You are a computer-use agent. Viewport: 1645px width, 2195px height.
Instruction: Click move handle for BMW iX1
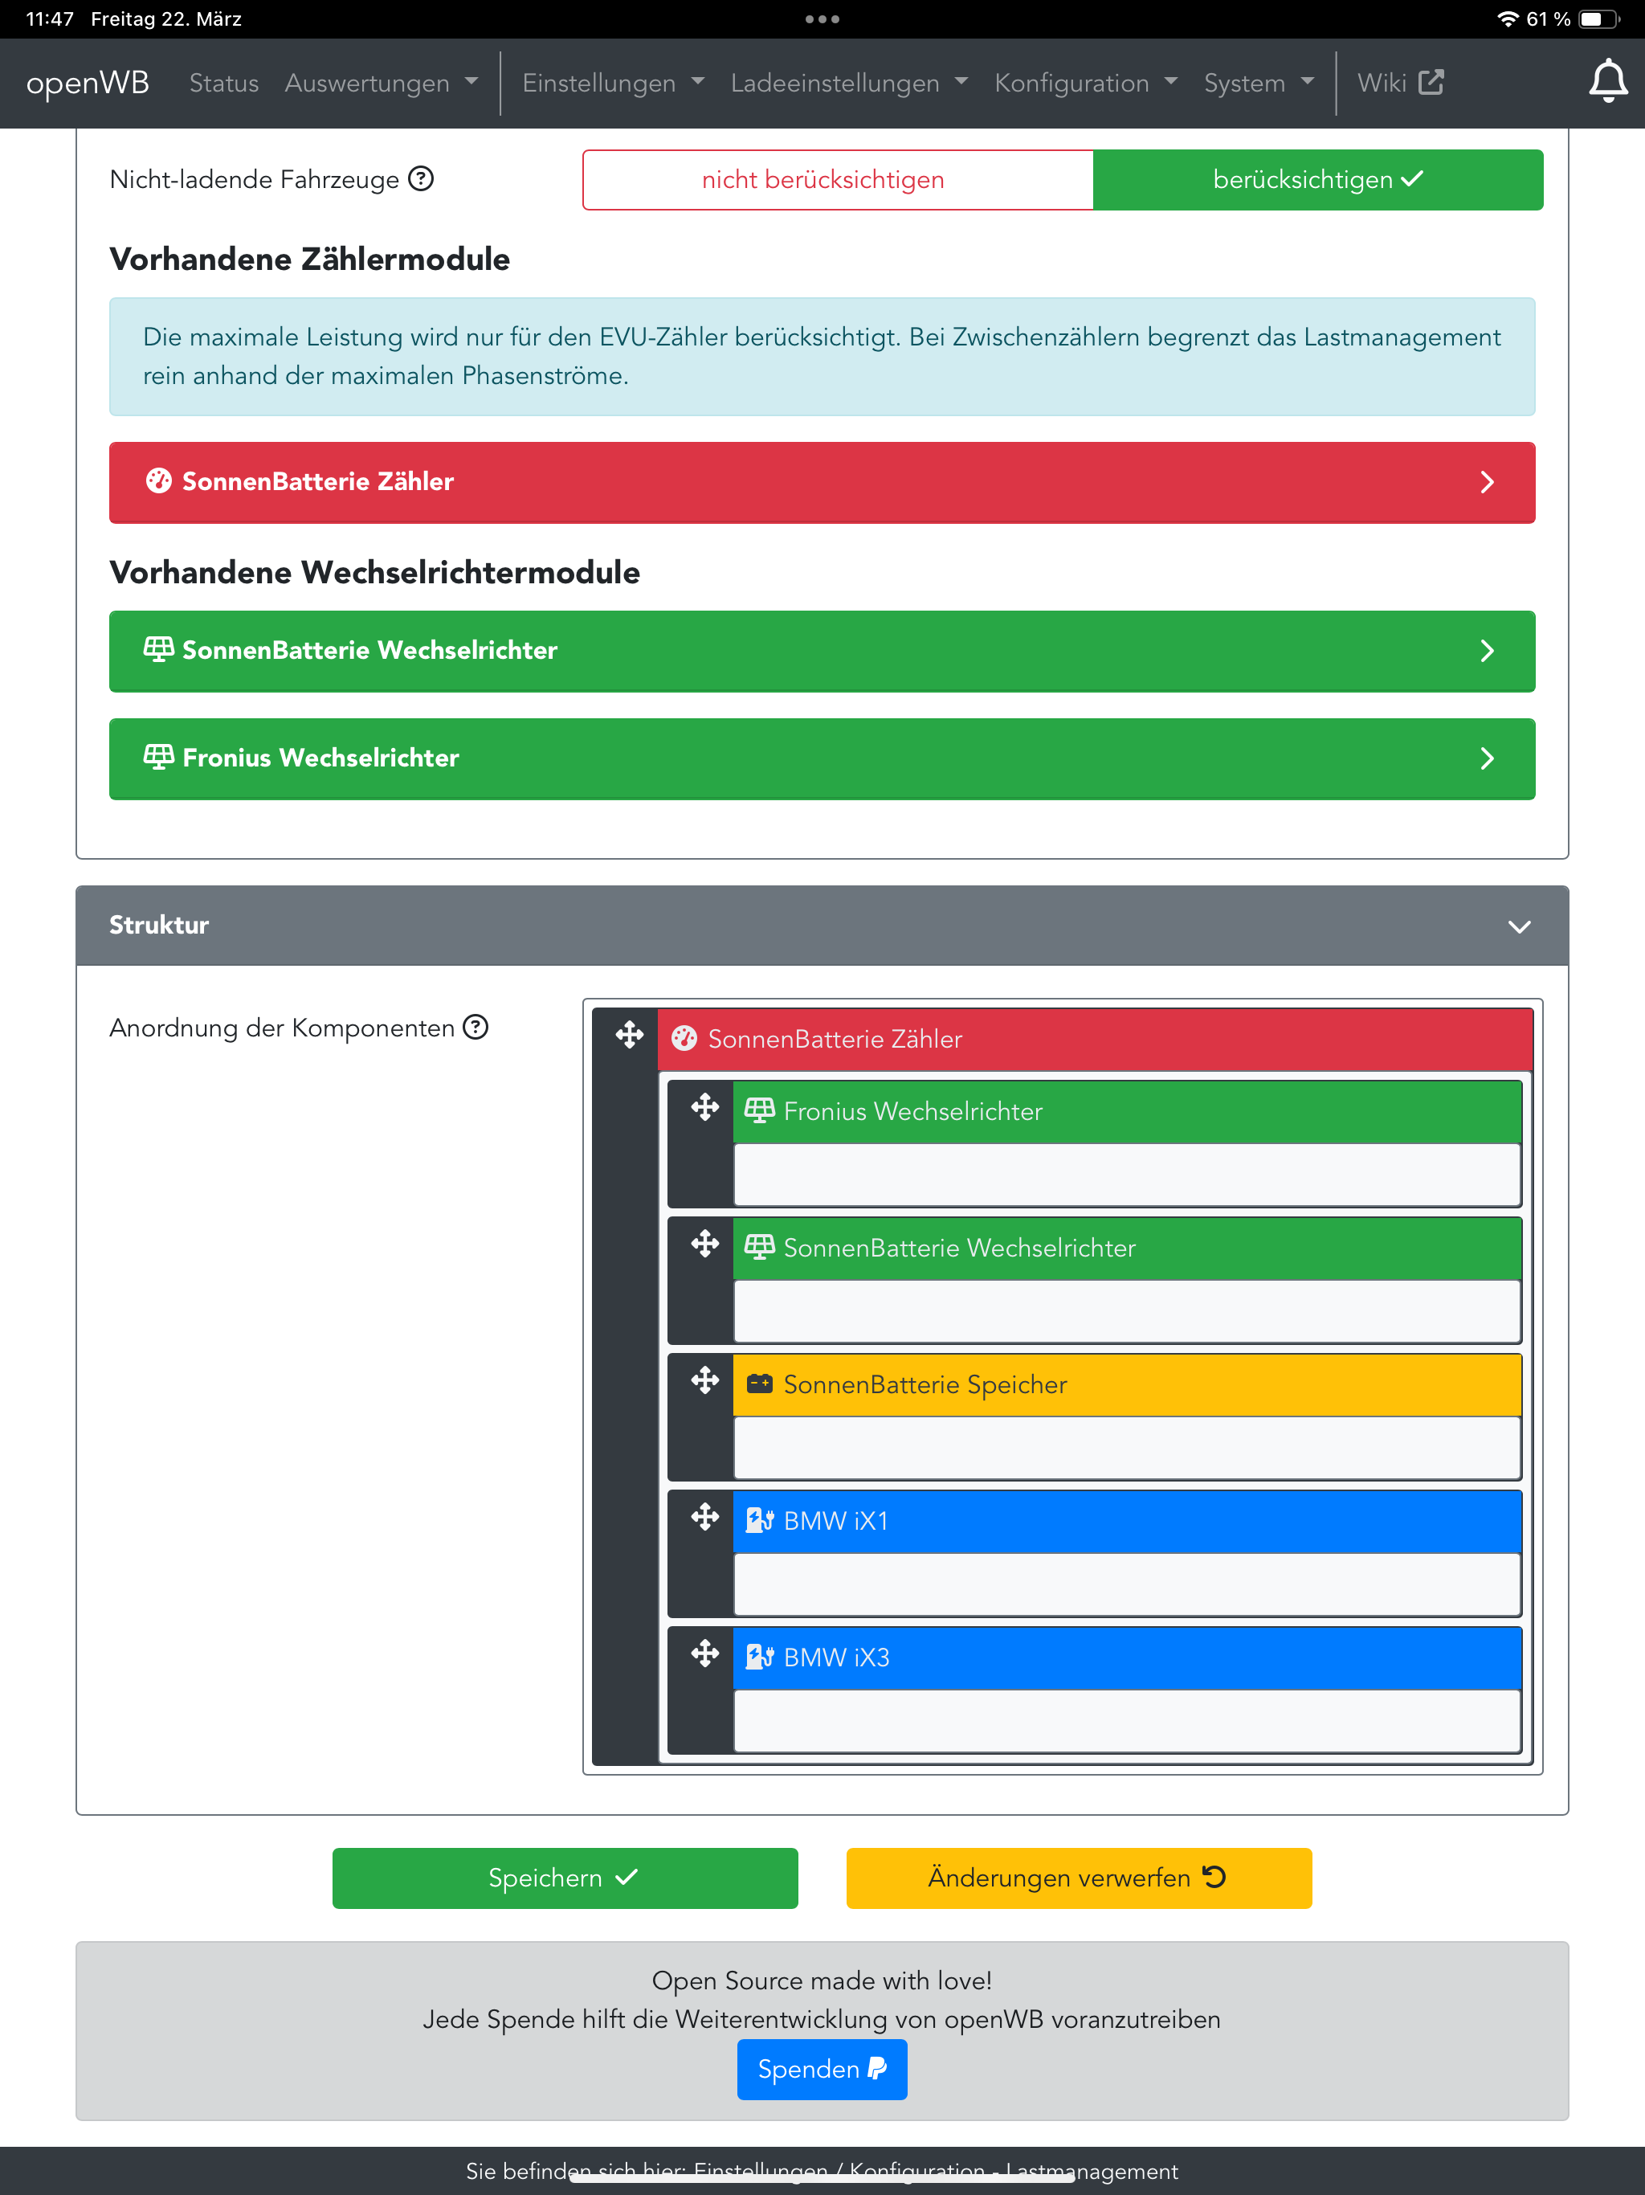tap(704, 1517)
